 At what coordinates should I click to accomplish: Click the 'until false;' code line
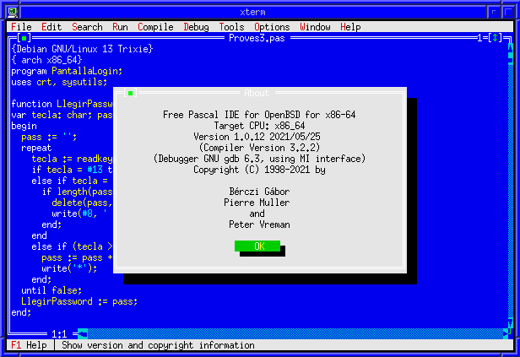pos(51,290)
